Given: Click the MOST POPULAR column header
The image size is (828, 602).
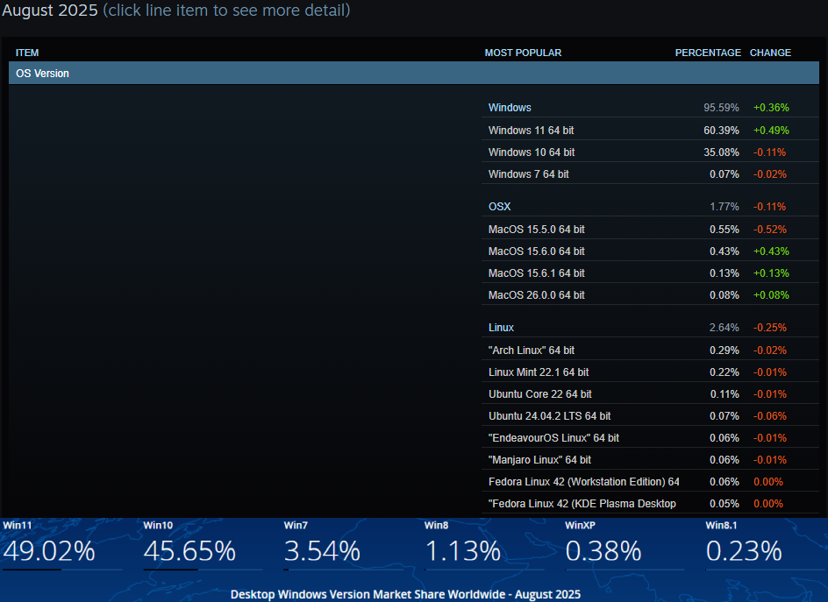Looking at the screenshot, I should coord(523,53).
